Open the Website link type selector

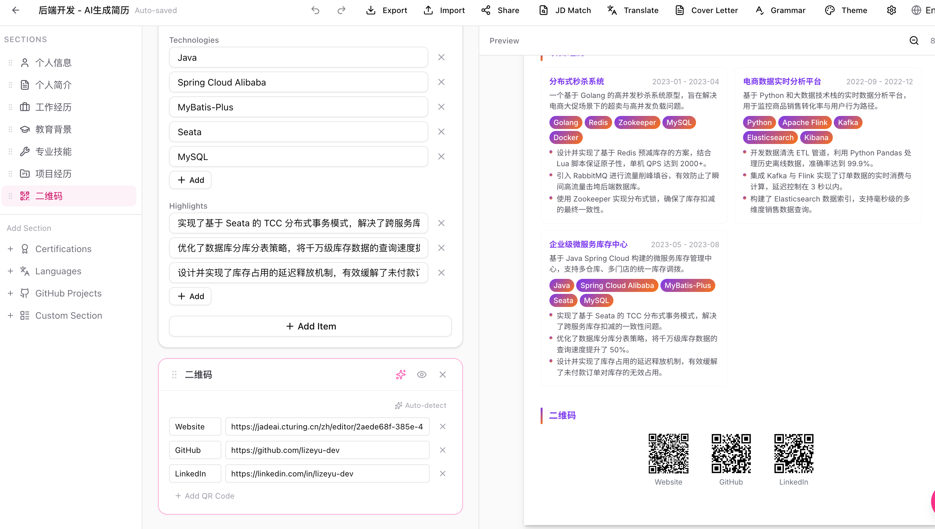click(x=195, y=426)
